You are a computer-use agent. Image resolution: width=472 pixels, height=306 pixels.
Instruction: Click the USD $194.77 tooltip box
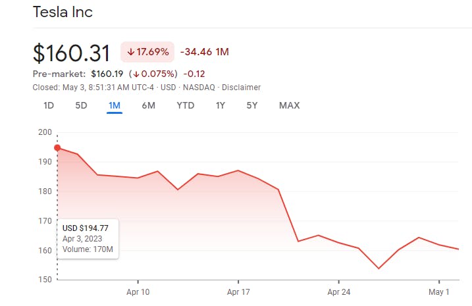[x=88, y=238]
